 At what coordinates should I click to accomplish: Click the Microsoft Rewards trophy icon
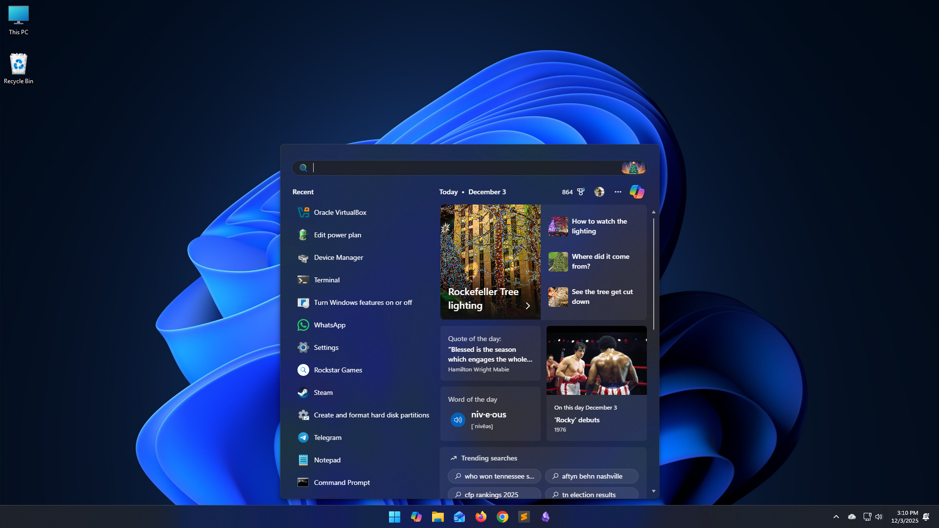[580, 192]
